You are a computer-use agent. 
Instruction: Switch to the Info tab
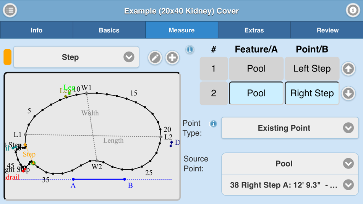(37, 30)
